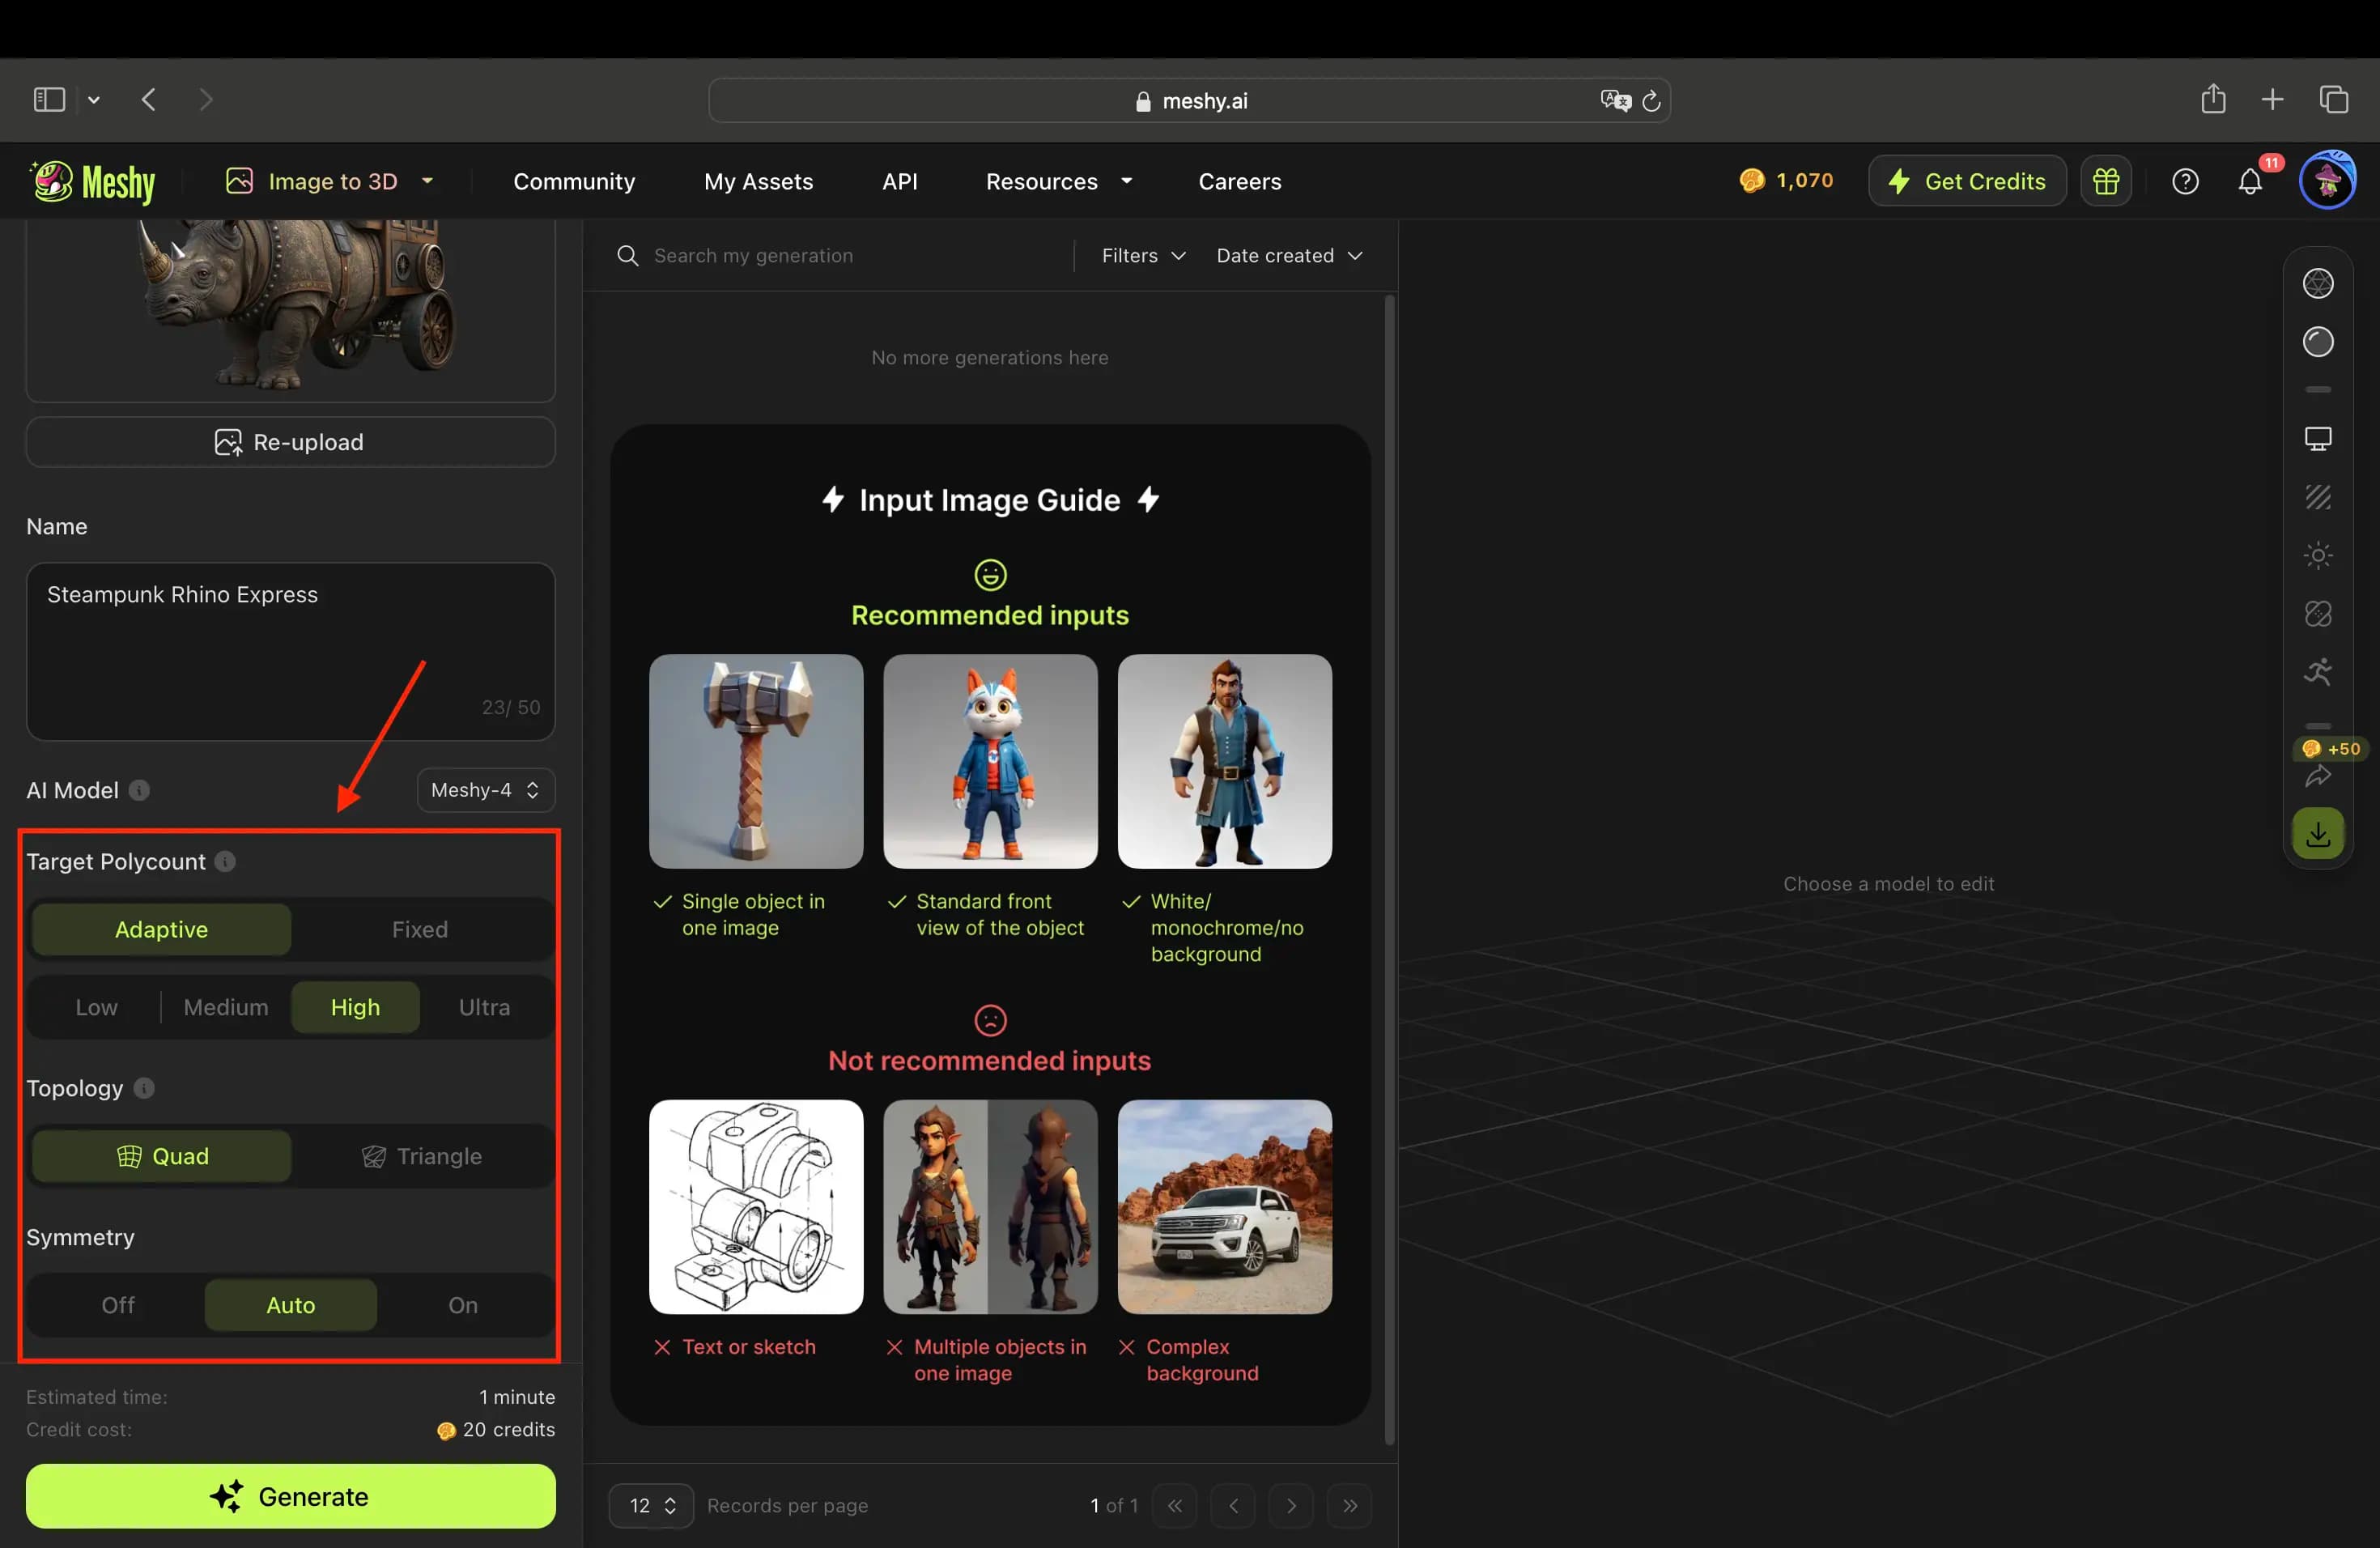Toggle symmetry to On setting
The height and width of the screenshot is (1548, 2380).
463,1303
